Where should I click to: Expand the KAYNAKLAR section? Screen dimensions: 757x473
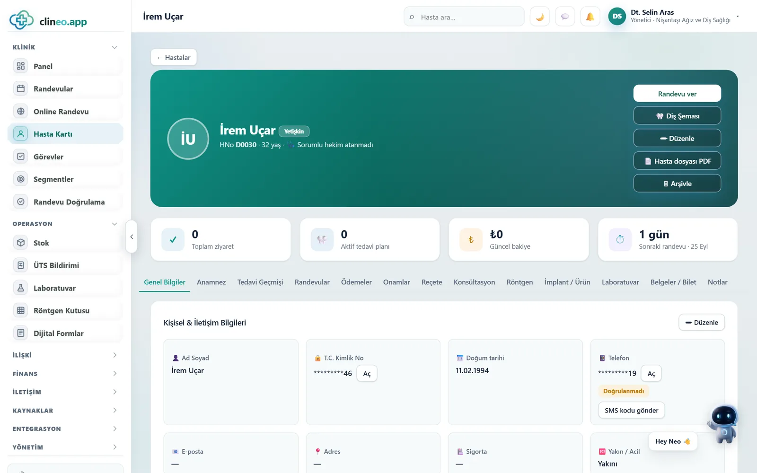[114, 410]
